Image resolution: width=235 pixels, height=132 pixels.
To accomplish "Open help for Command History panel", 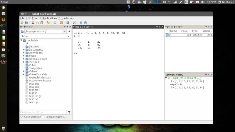I will (206, 75).
